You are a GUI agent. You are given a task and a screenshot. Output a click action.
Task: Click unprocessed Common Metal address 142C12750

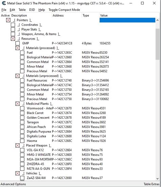(x=62, y=90)
